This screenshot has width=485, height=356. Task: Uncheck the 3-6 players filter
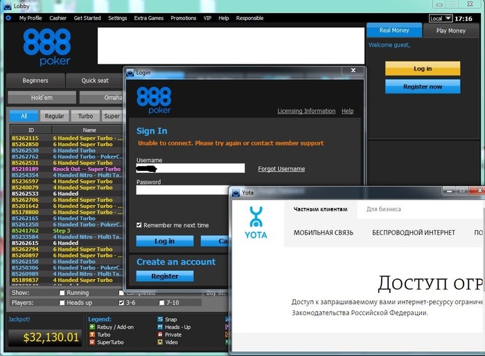tap(121, 303)
